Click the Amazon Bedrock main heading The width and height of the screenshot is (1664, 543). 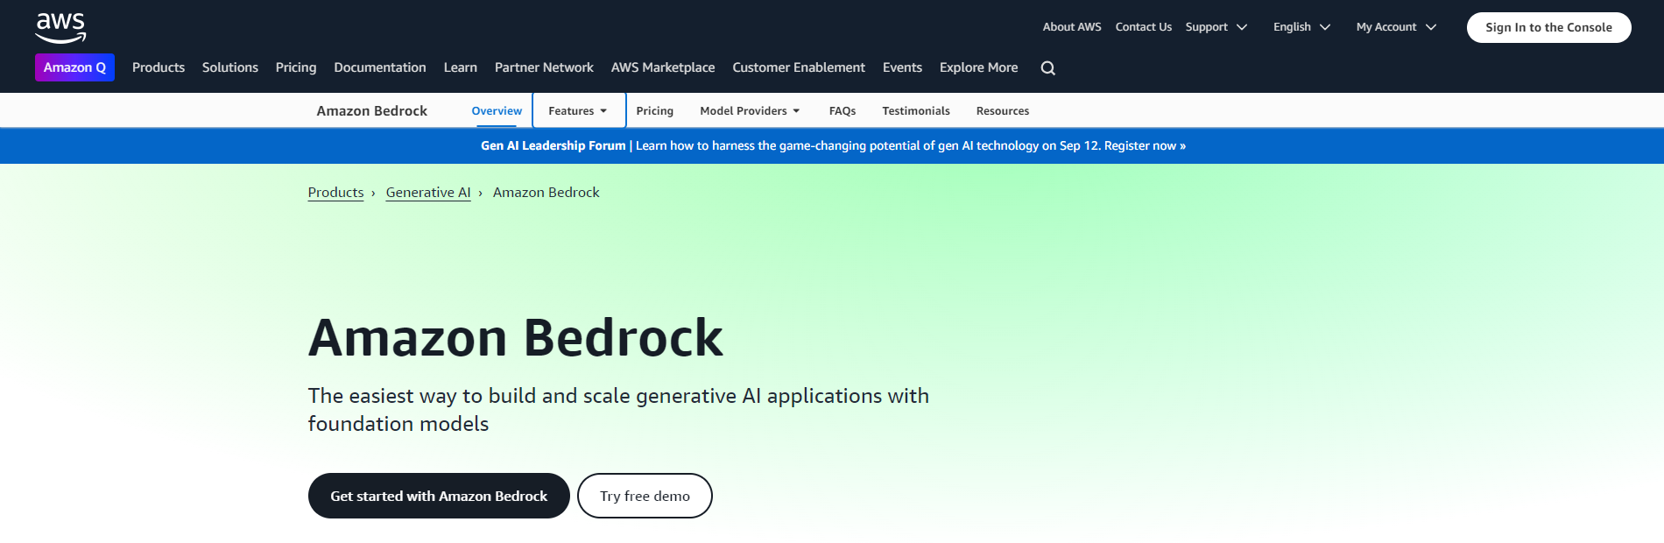(516, 338)
